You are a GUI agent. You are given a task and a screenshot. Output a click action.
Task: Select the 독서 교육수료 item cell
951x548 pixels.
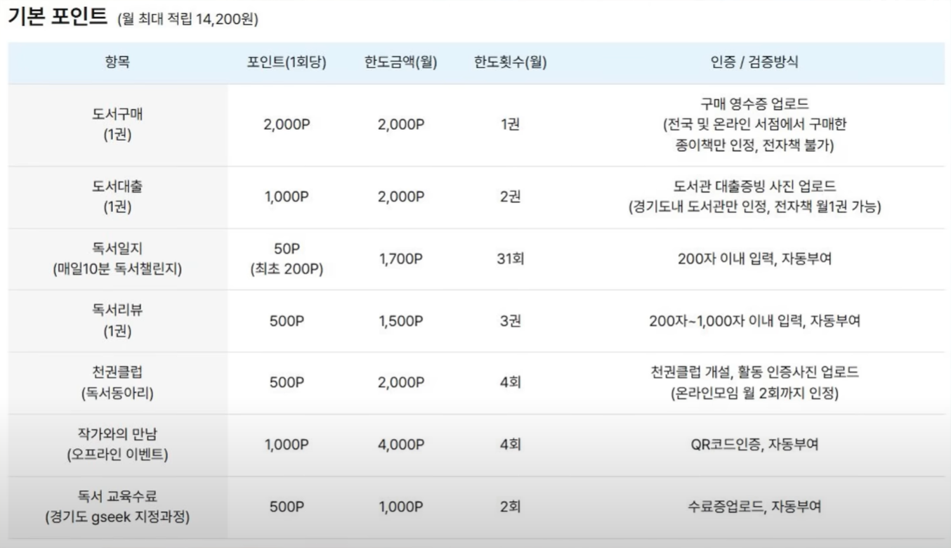(117, 507)
